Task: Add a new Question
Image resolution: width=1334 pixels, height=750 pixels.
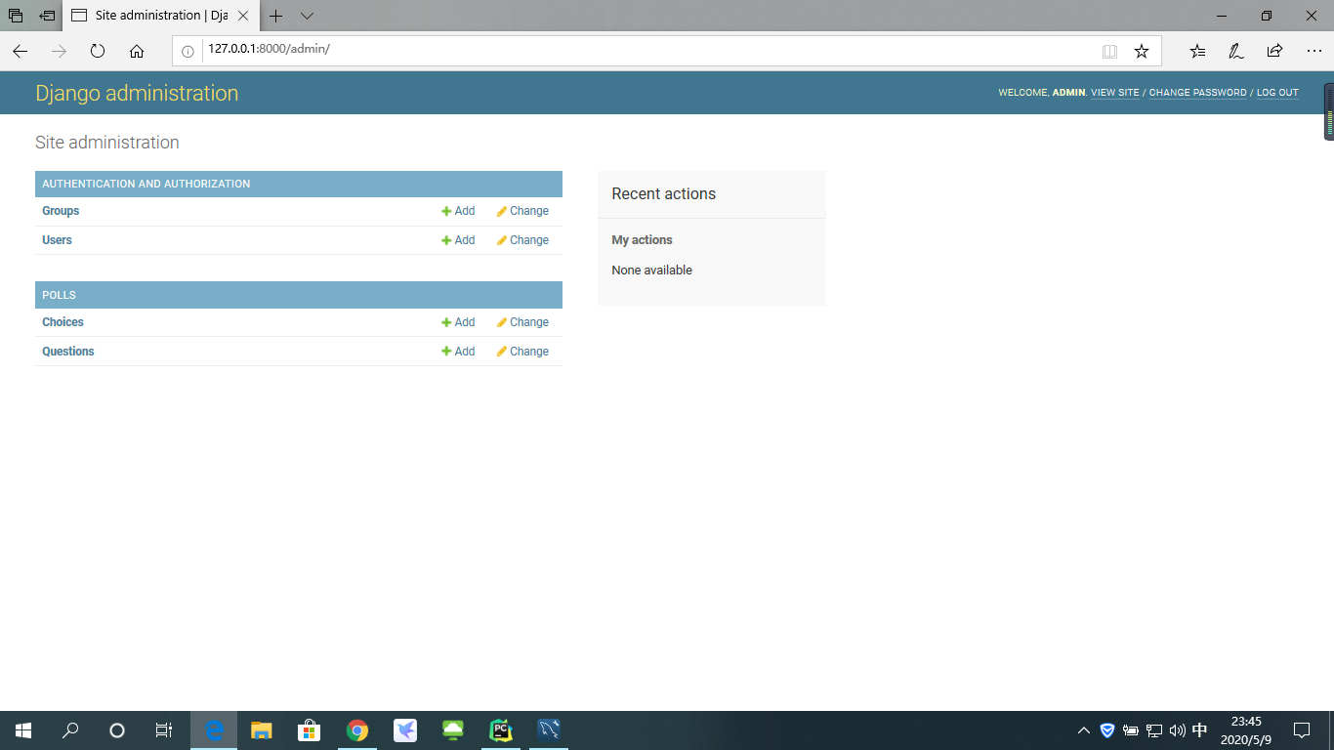Action: coord(458,352)
